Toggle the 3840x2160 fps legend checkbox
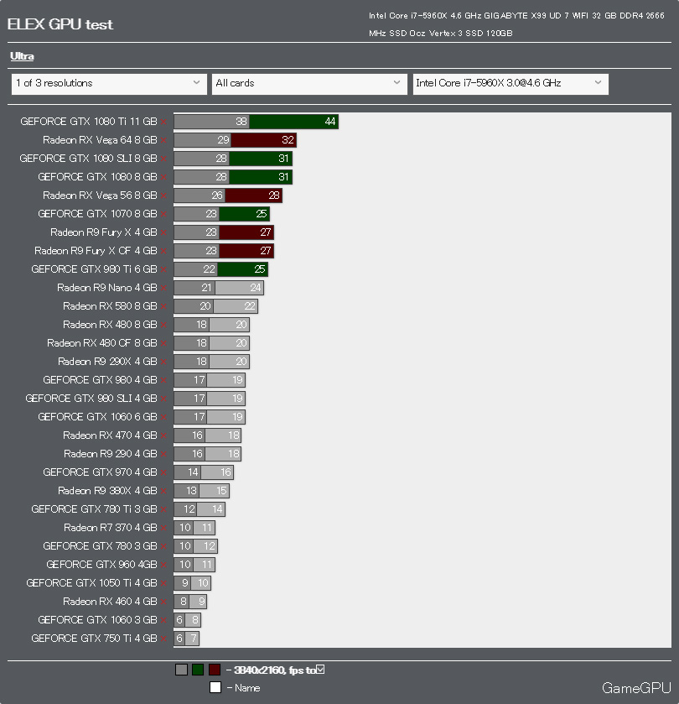 point(320,670)
